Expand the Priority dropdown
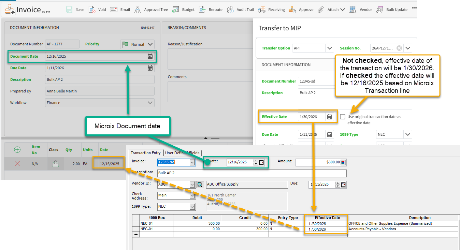The width and height of the screenshot is (460, 250). [x=150, y=44]
